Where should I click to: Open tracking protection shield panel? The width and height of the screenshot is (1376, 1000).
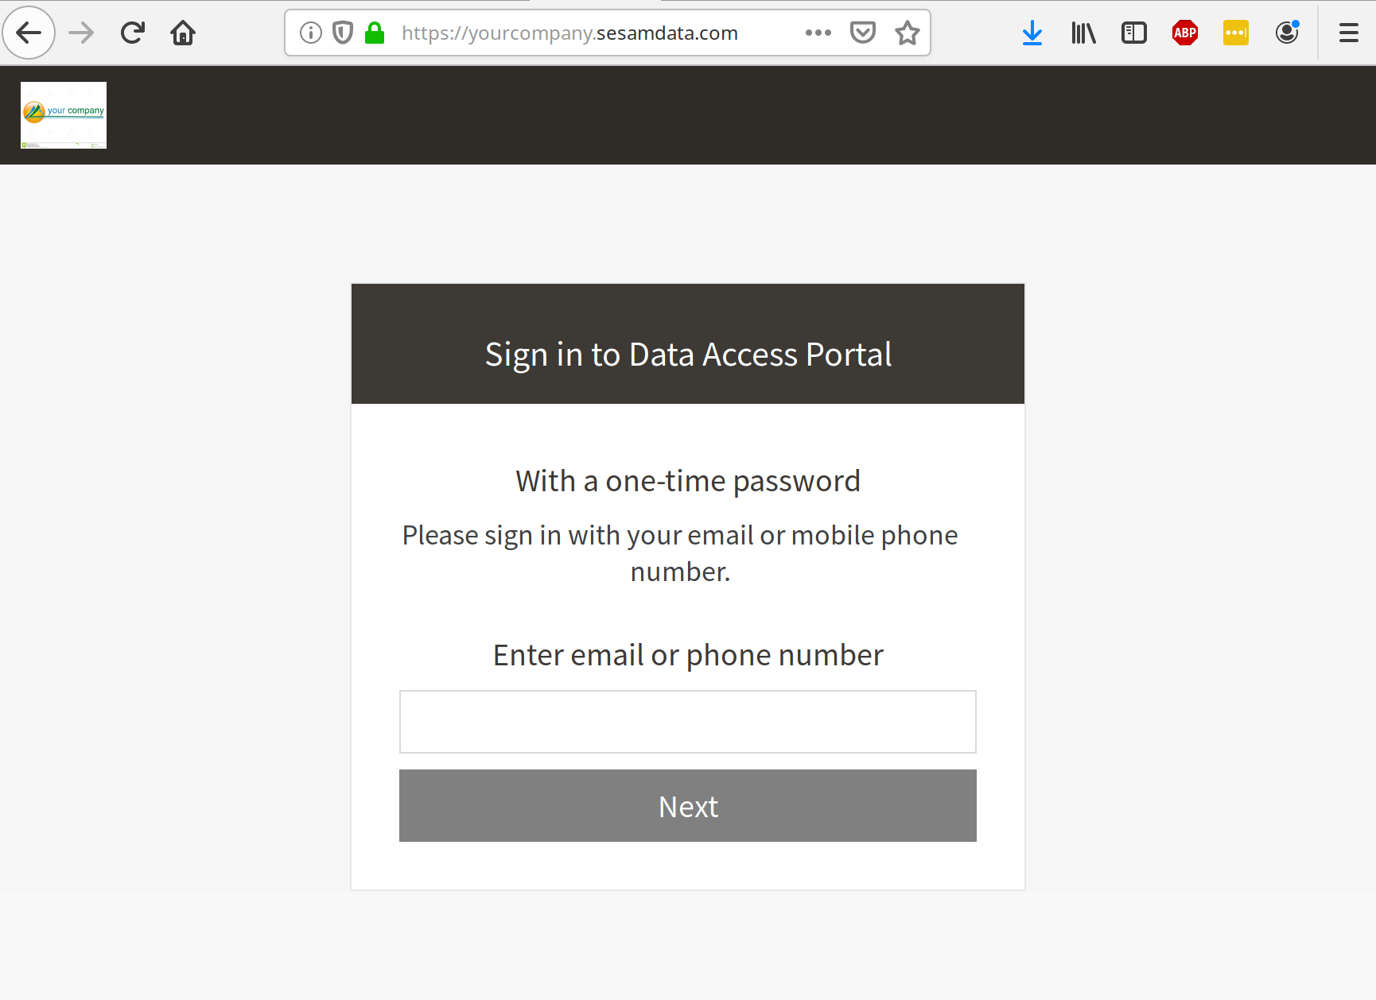tap(343, 33)
